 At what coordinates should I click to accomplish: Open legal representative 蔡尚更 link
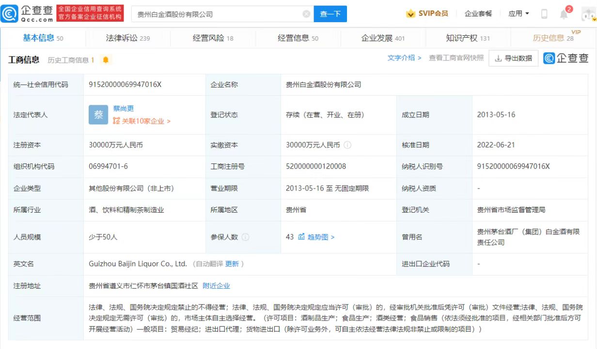click(x=123, y=109)
